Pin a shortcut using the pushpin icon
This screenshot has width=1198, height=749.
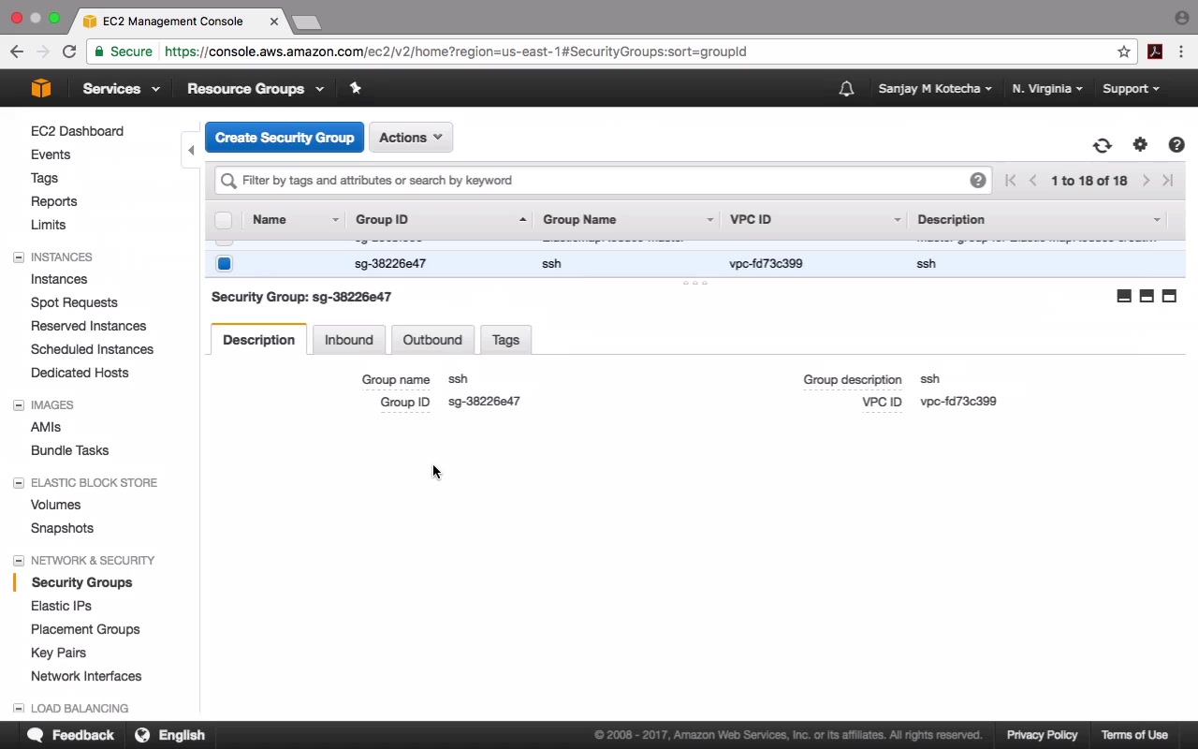click(356, 88)
